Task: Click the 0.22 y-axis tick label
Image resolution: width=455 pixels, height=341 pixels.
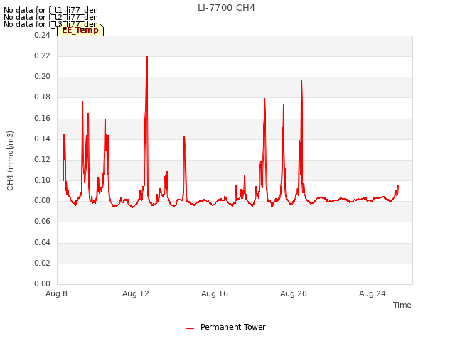Action: pos(43,55)
